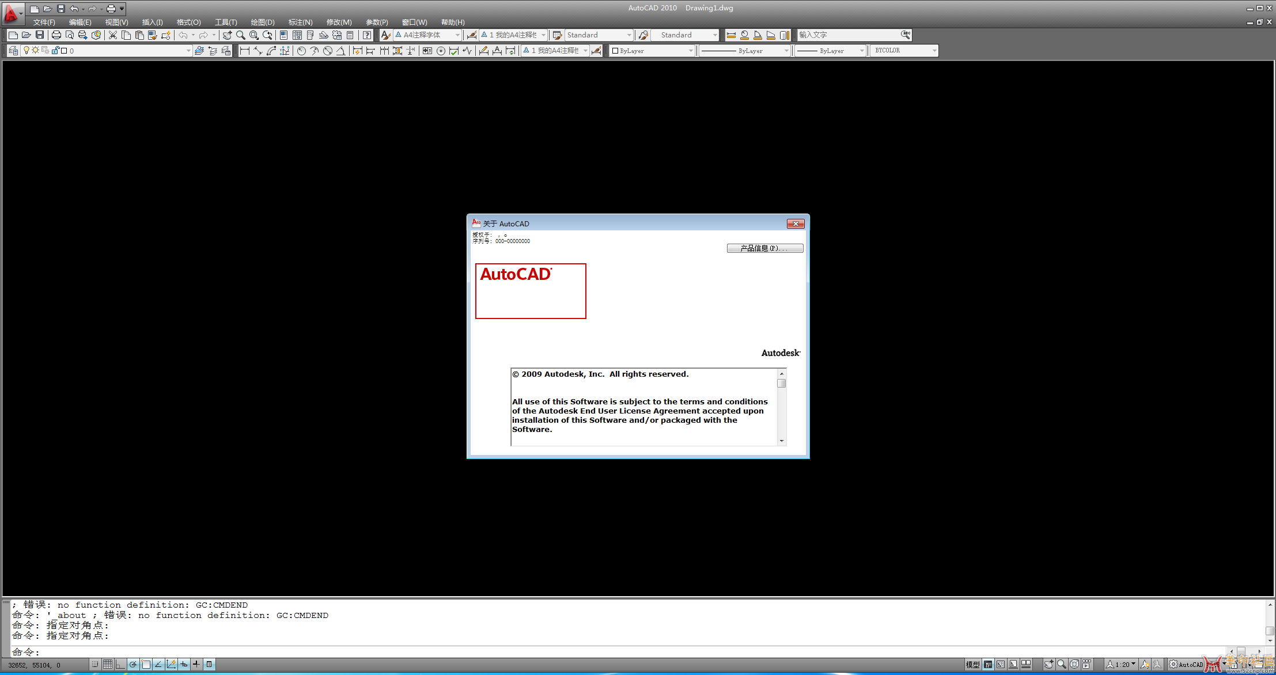Toggle Dynamic Input in status bar
The height and width of the screenshot is (675, 1276).
pyautogui.click(x=184, y=664)
